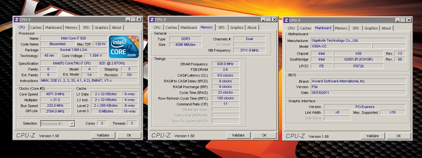Click the Code Name value Bloomfield

pyautogui.click(x=58, y=44)
